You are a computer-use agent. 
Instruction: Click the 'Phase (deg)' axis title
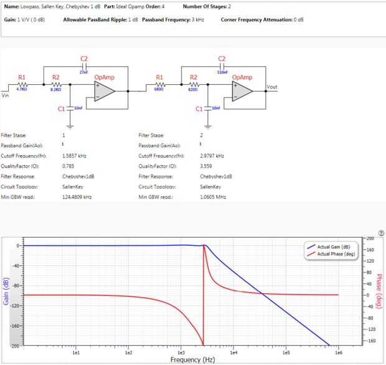click(x=379, y=291)
